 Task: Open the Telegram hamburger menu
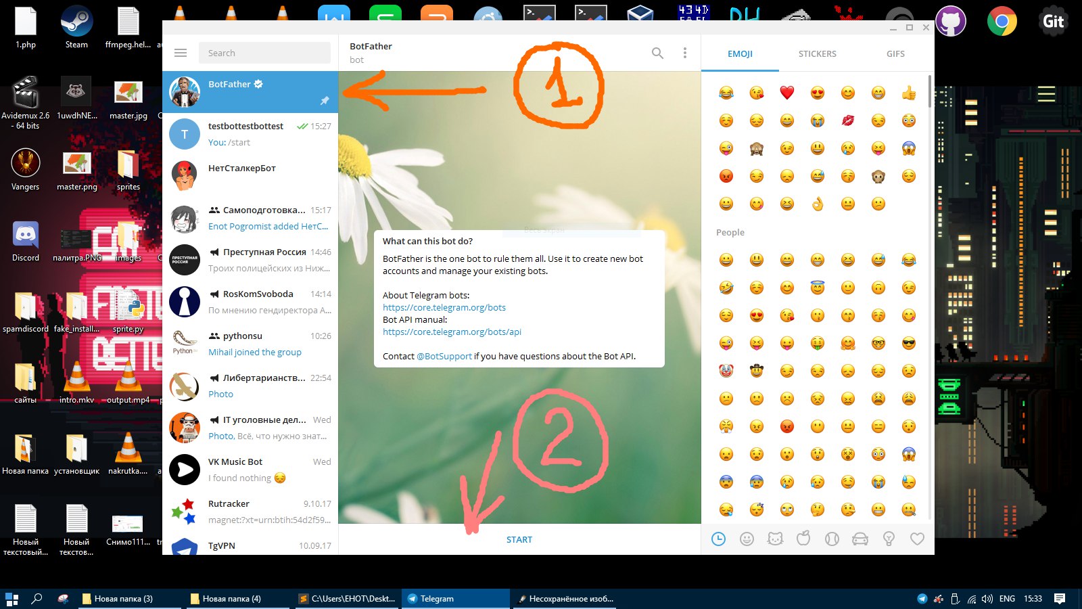[180, 53]
